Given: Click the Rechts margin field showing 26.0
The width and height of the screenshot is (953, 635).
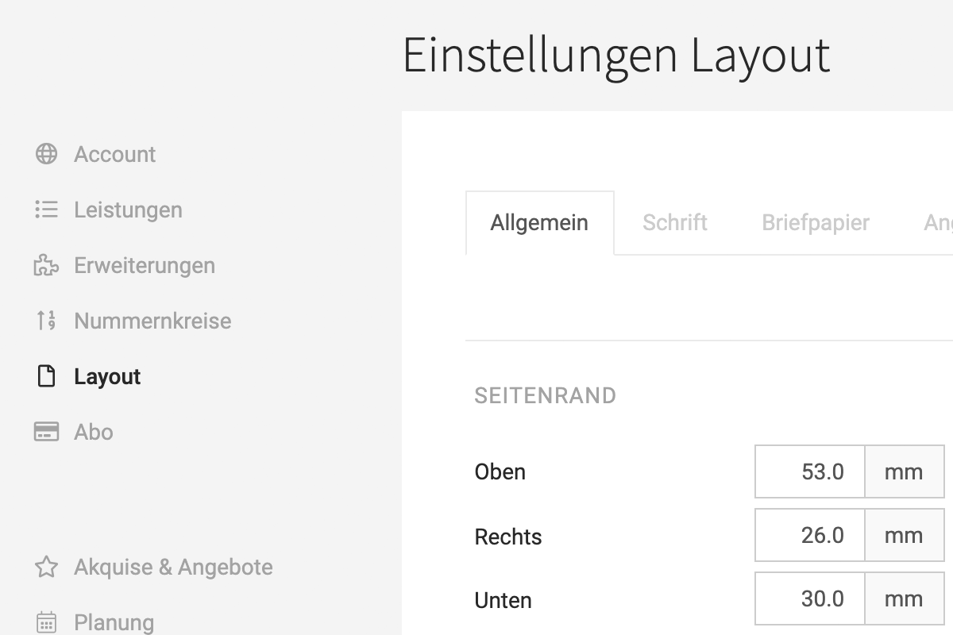Looking at the screenshot, I should pyautogui.click(x=810, y=535).
